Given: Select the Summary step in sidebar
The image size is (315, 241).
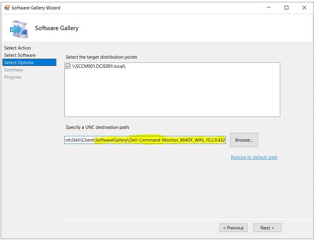Looking at the screenshot, I should click(14, 70).
